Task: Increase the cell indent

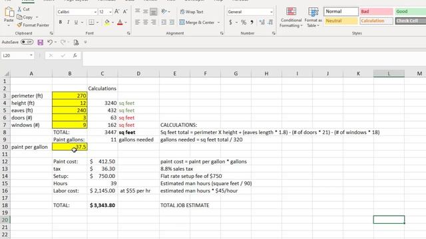Action: [x=172, y=22]
